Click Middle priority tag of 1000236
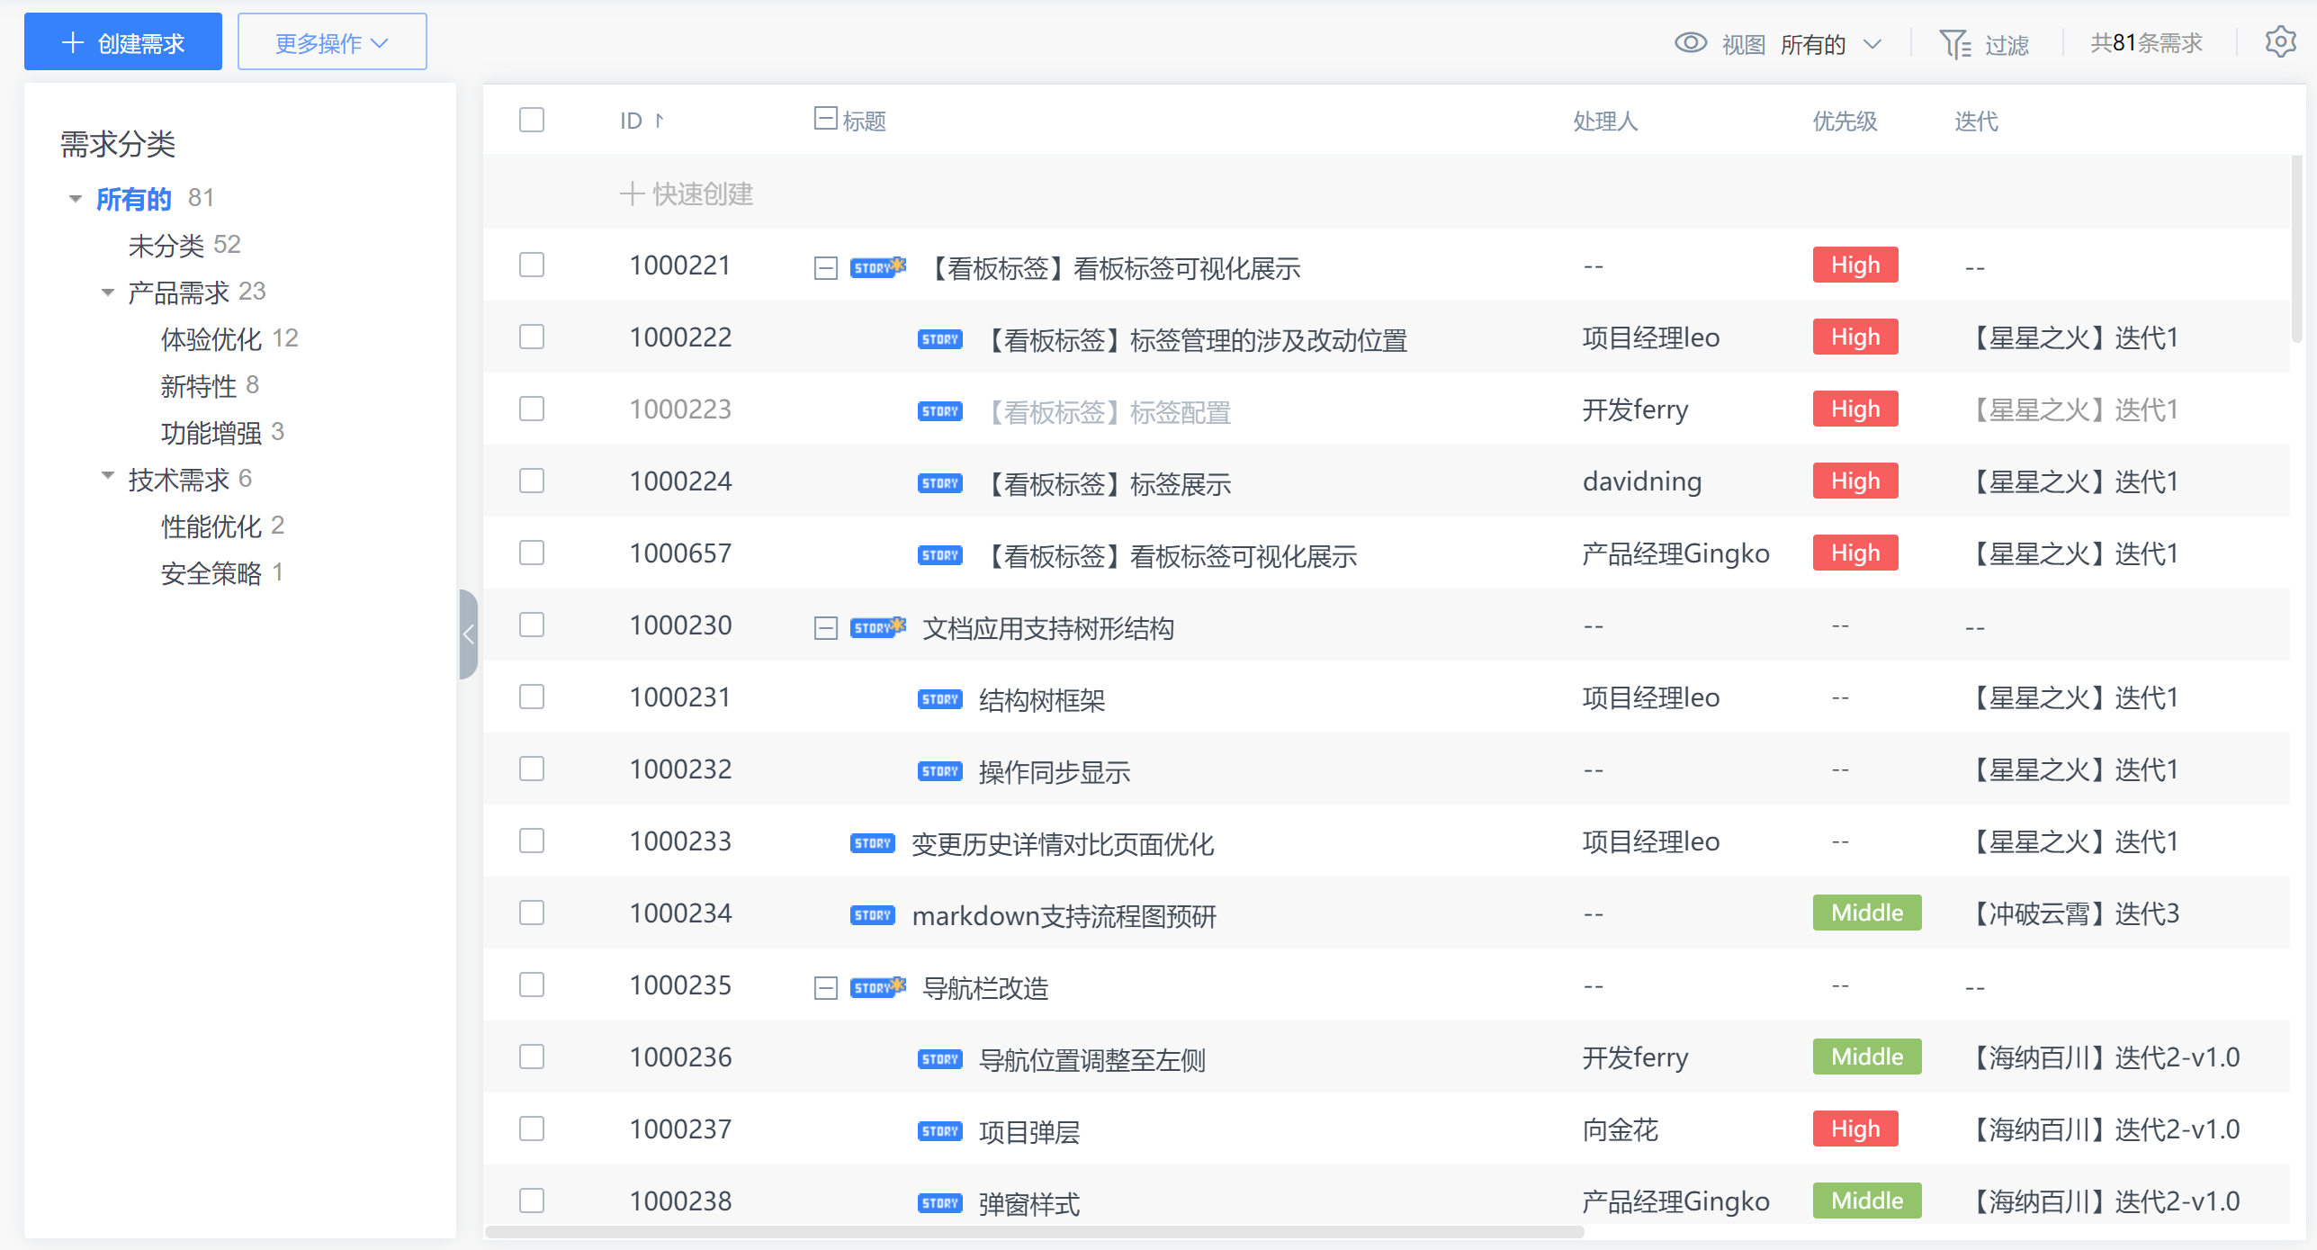This screenshot has width=2317, height=1250. [x=1867, y=1057]
